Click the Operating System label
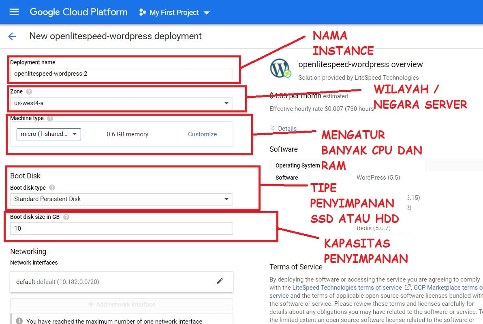Screen dimensions: 483x324 coord(297,165)
